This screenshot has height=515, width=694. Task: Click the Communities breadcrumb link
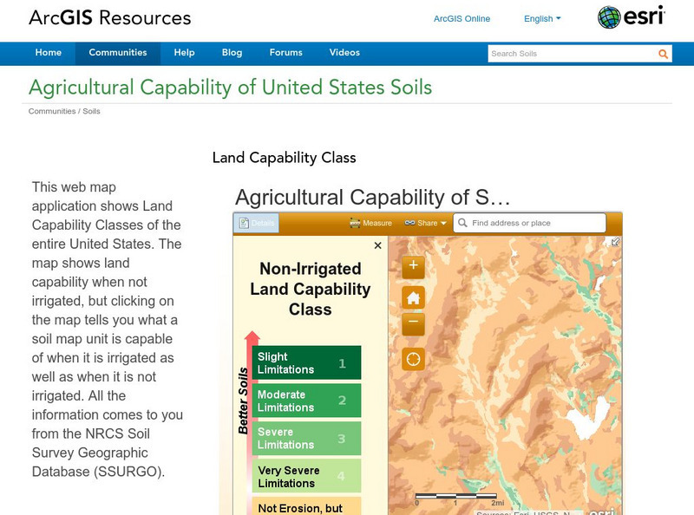pyautogui.click(x=52, y=111)
